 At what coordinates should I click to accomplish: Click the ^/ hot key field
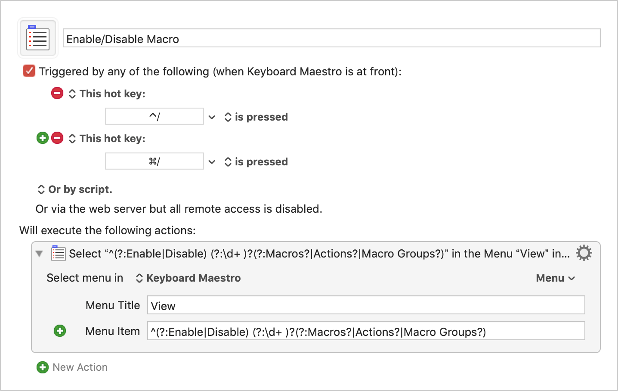(154, 116)
